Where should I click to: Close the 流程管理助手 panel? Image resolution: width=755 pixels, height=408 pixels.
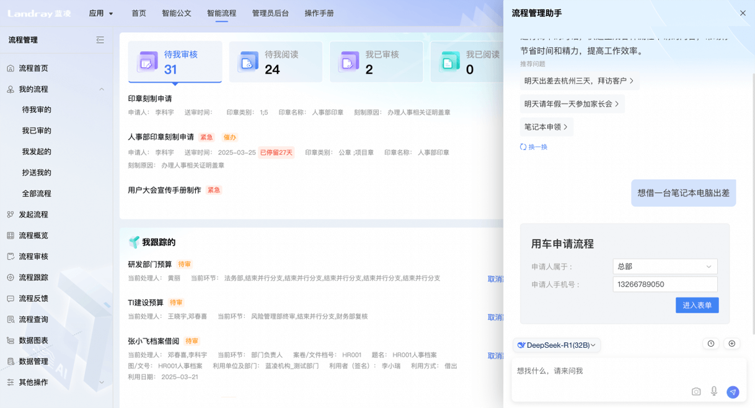tap(743, 13)
